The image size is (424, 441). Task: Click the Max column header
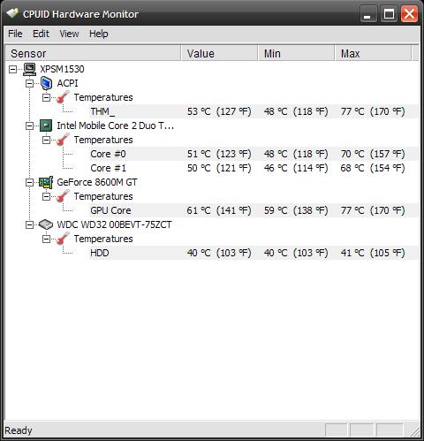coord(373,54)
